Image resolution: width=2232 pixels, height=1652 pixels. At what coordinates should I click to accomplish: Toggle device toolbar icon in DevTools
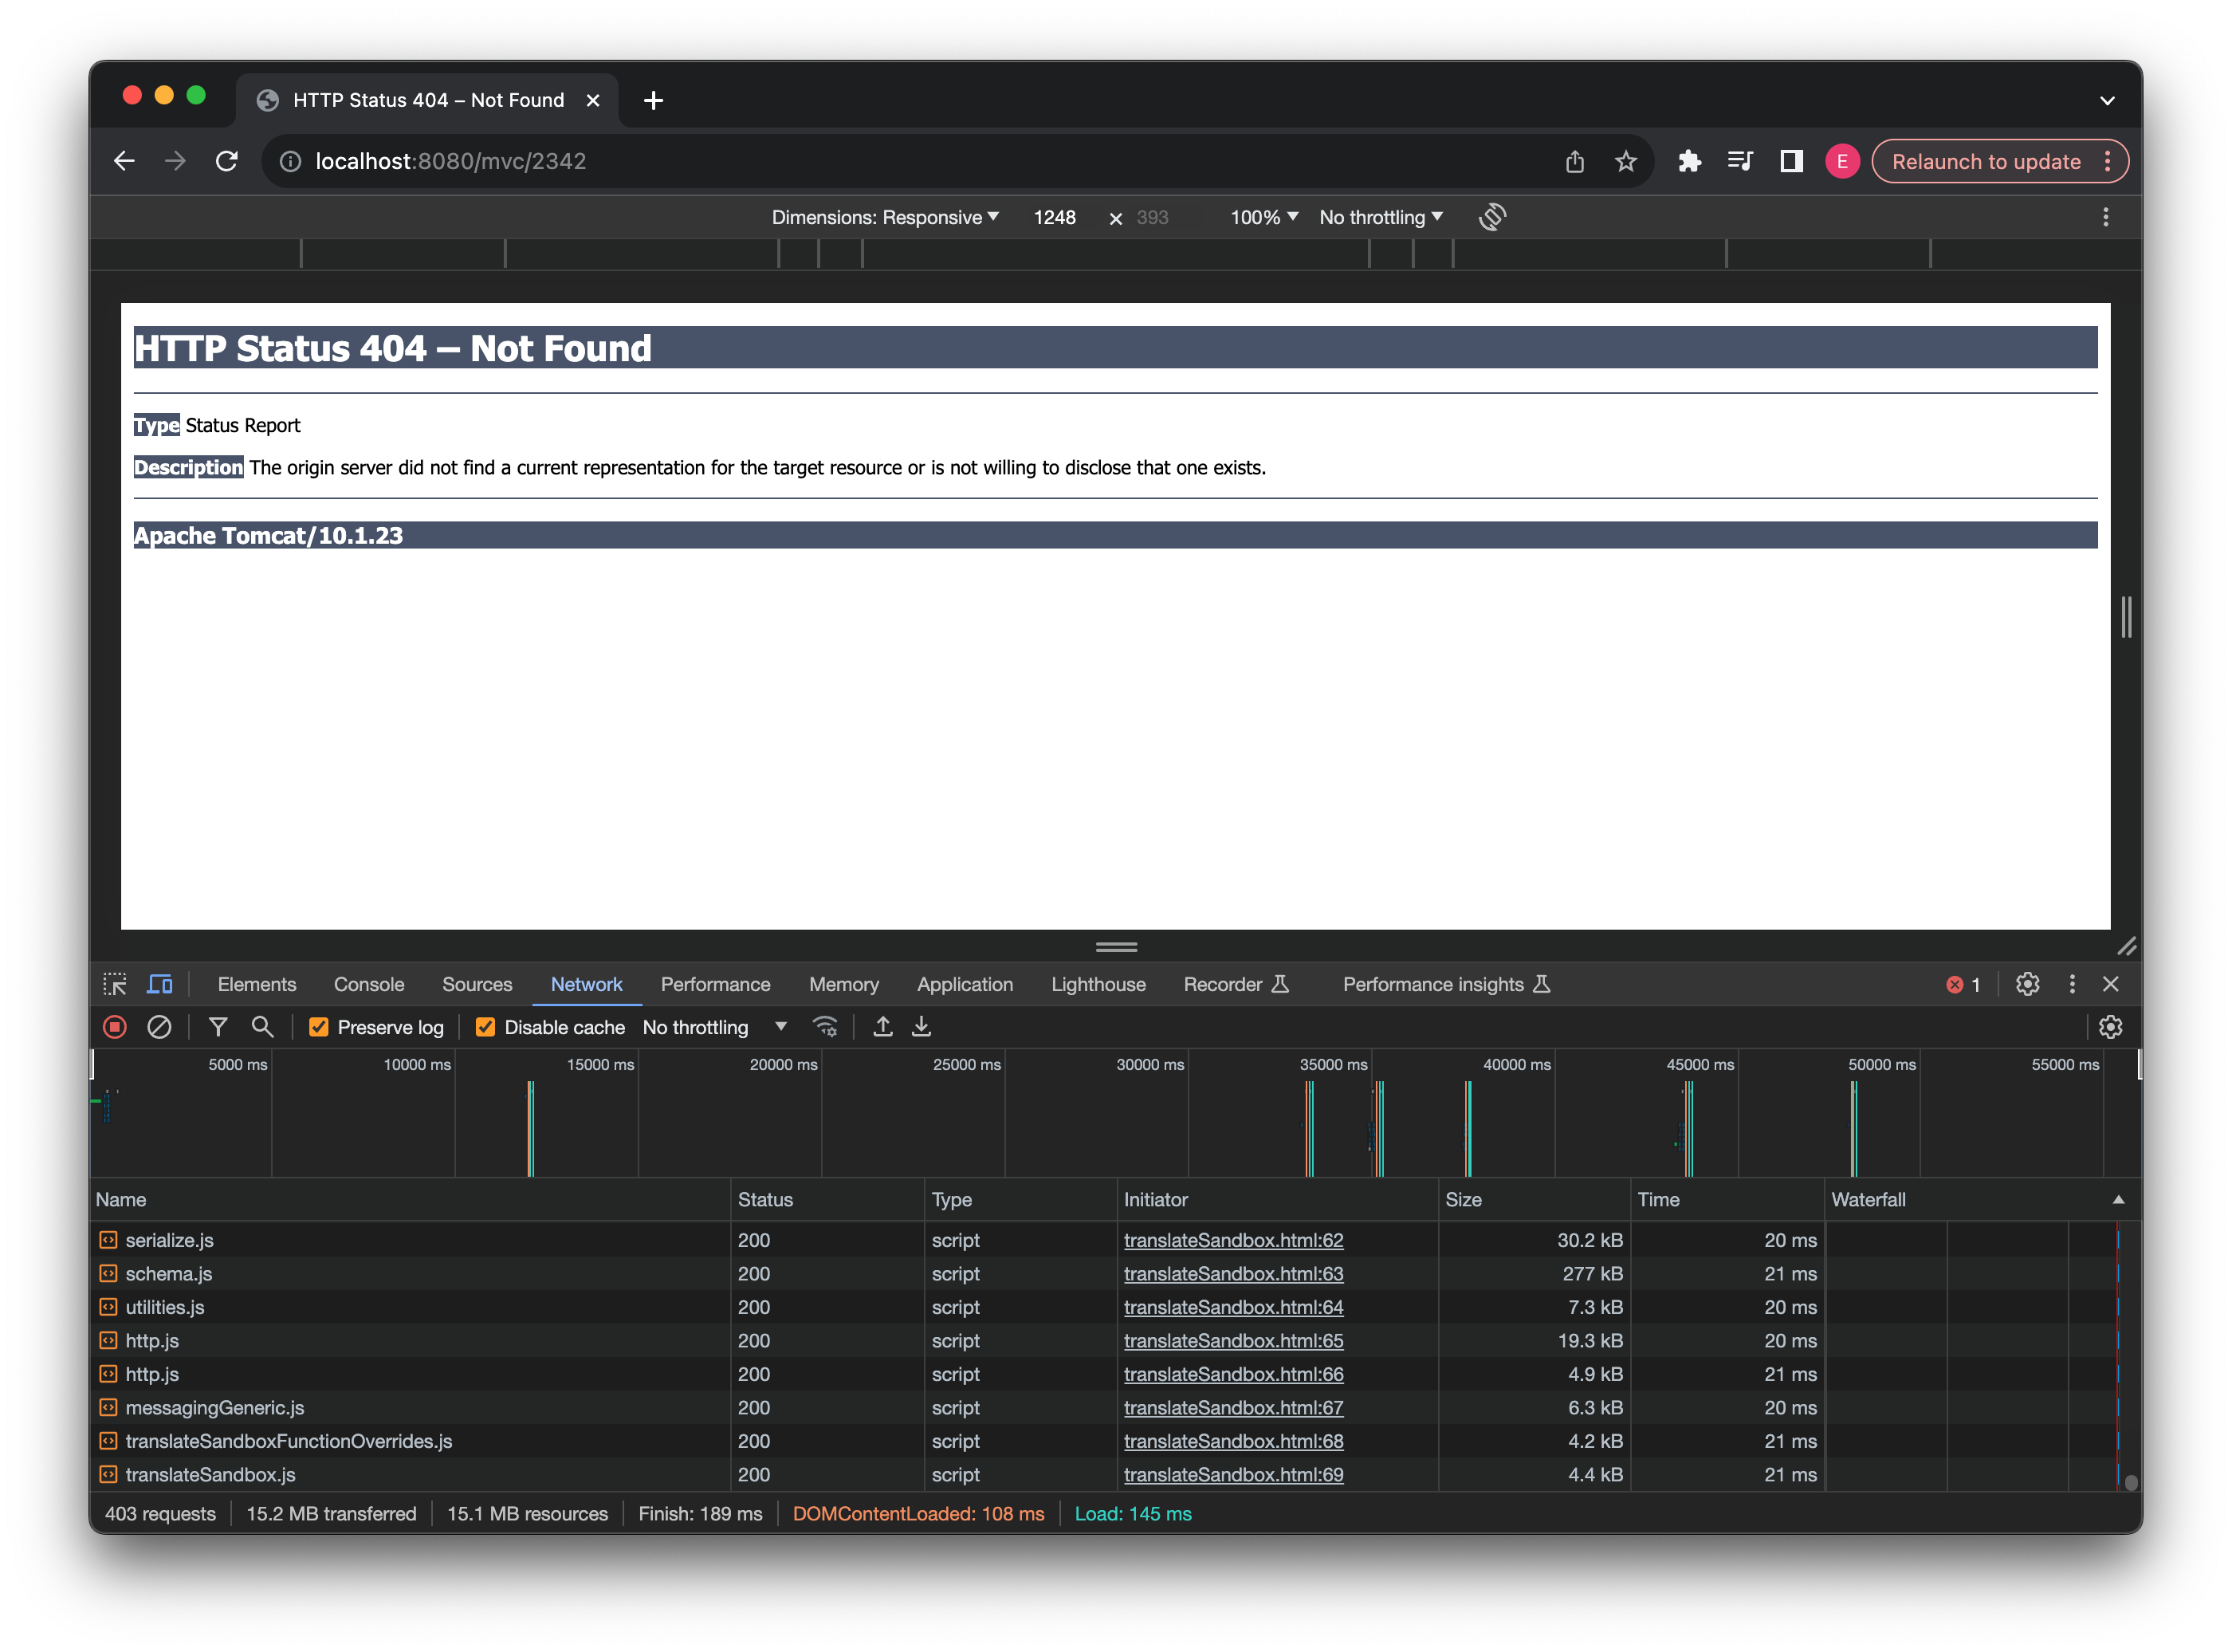(160, 984)
